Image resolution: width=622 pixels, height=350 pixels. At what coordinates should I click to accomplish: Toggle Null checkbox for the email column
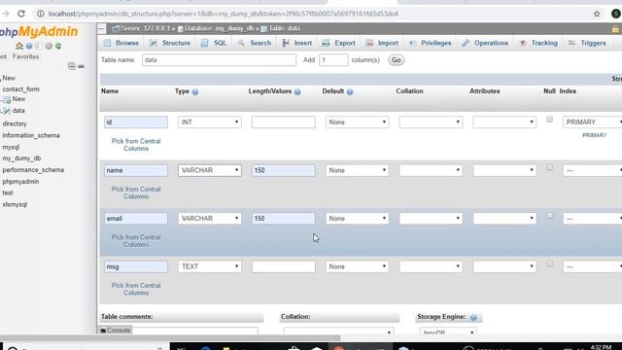(549, 216)
